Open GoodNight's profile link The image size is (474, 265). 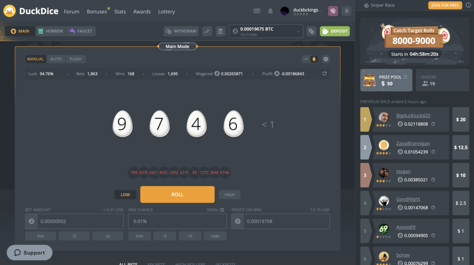tap(408, 199)
